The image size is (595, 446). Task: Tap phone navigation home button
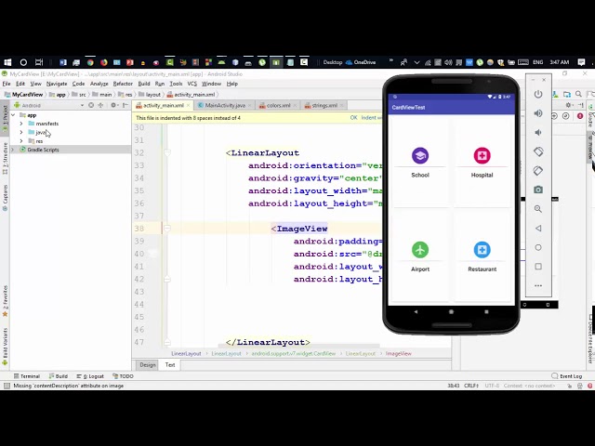click(451, 312)
